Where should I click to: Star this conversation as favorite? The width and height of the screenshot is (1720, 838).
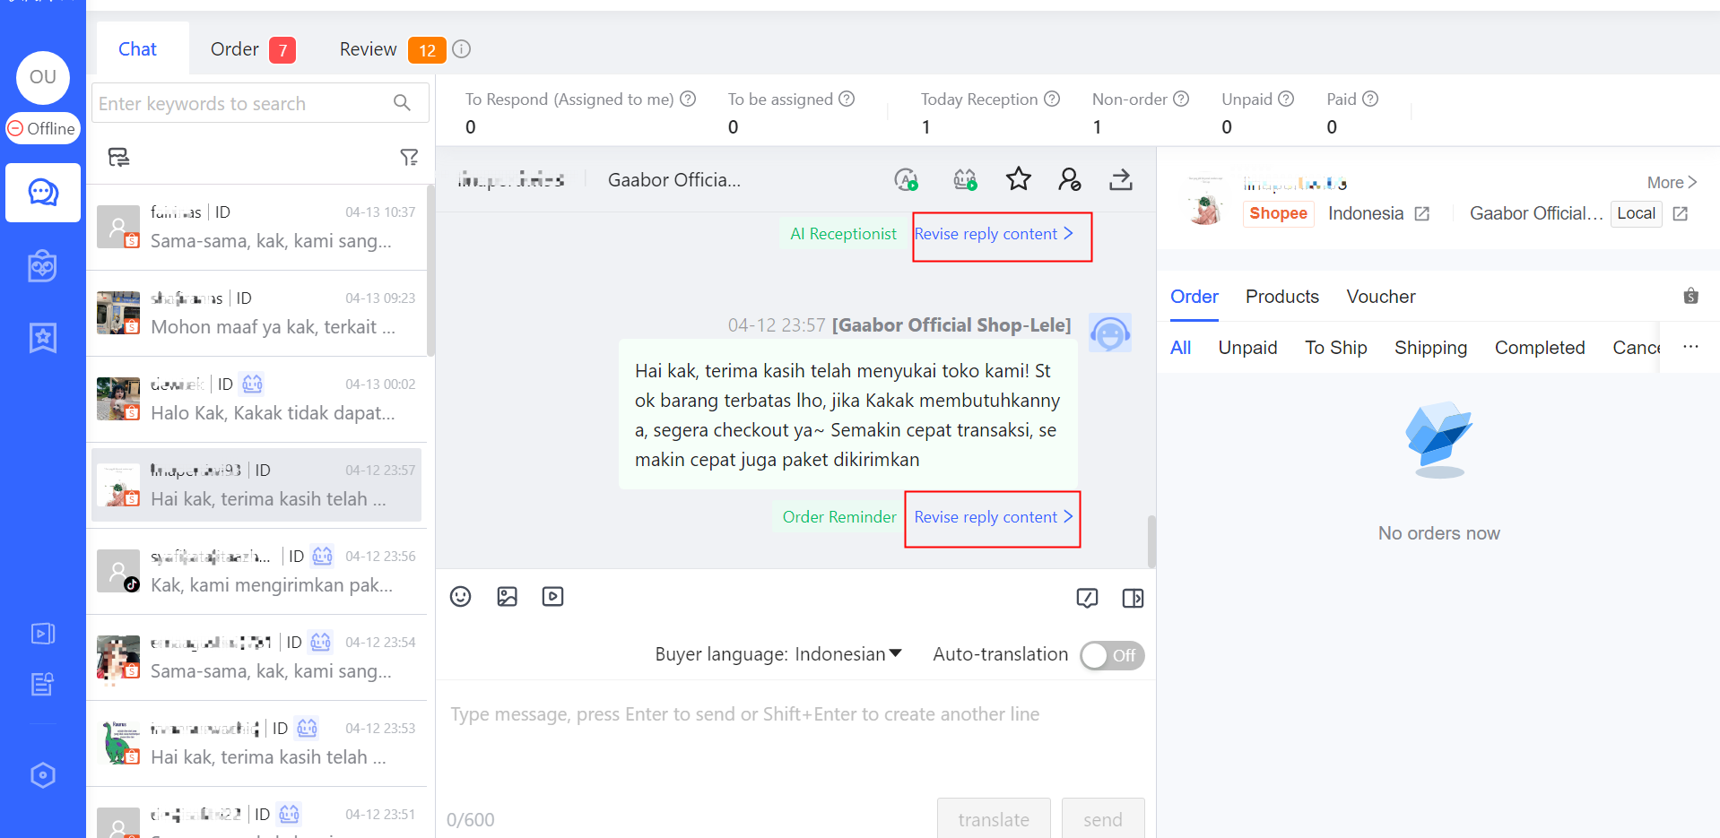tap(1019, 179)
